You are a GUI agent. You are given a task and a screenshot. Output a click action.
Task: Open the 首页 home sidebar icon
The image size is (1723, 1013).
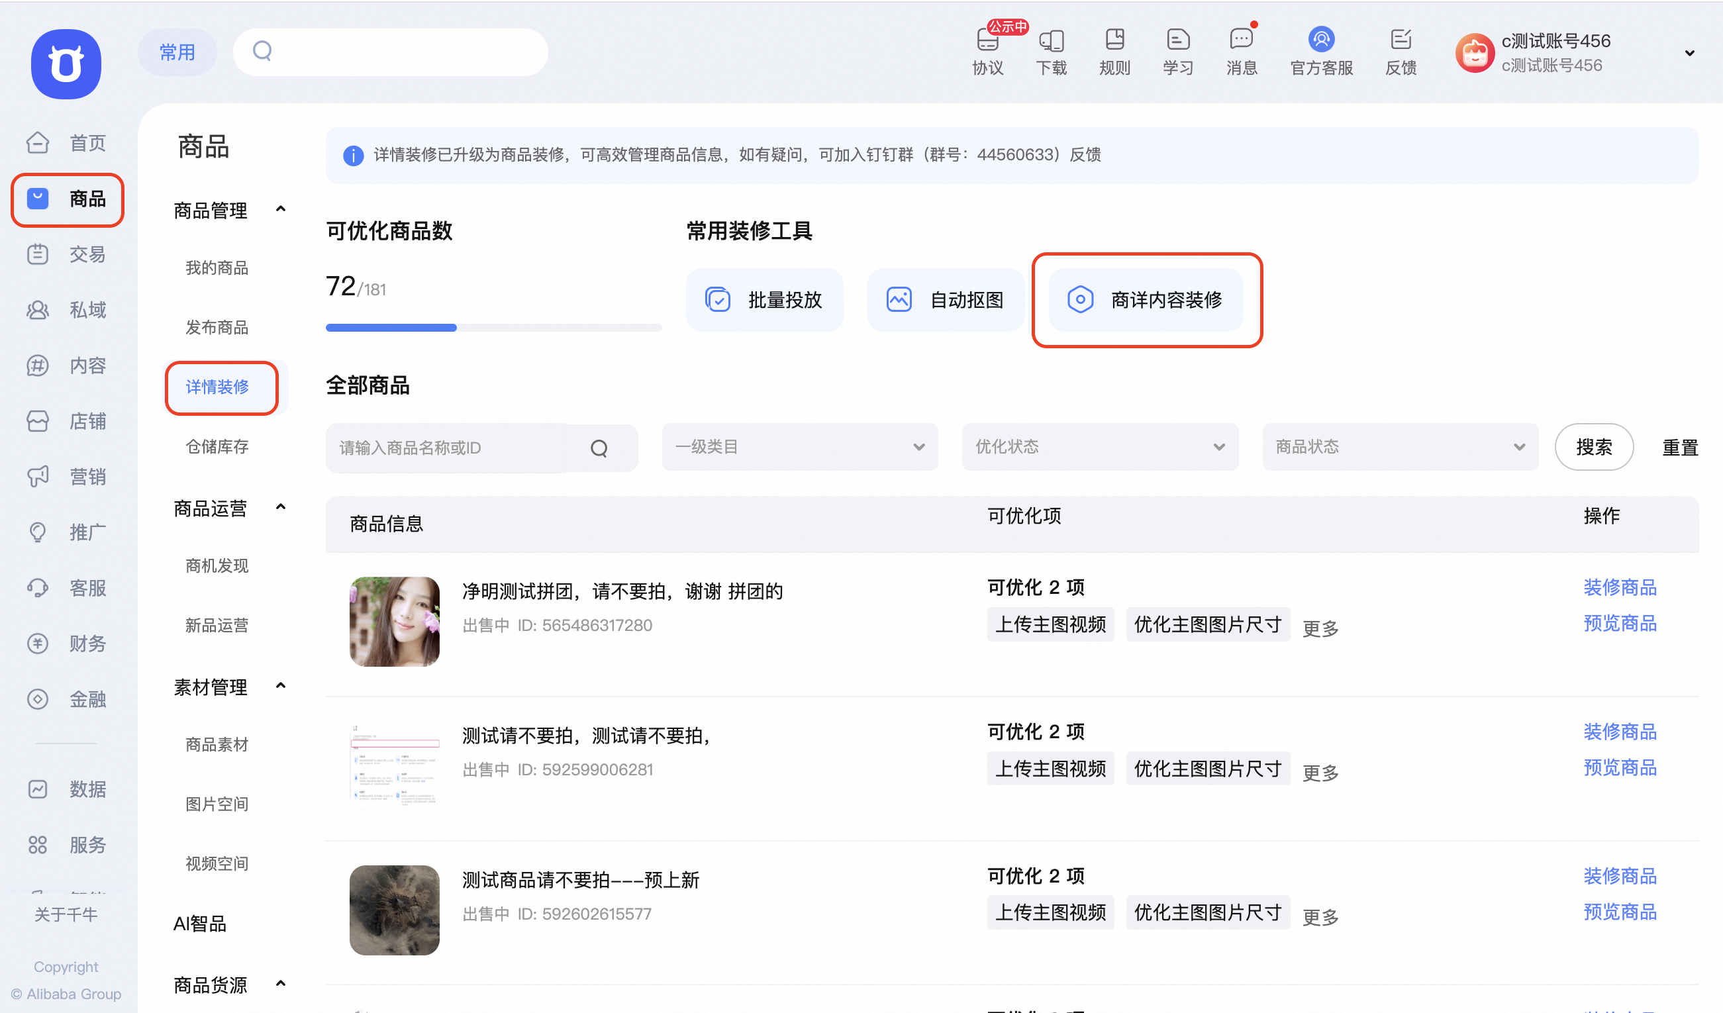38,143
